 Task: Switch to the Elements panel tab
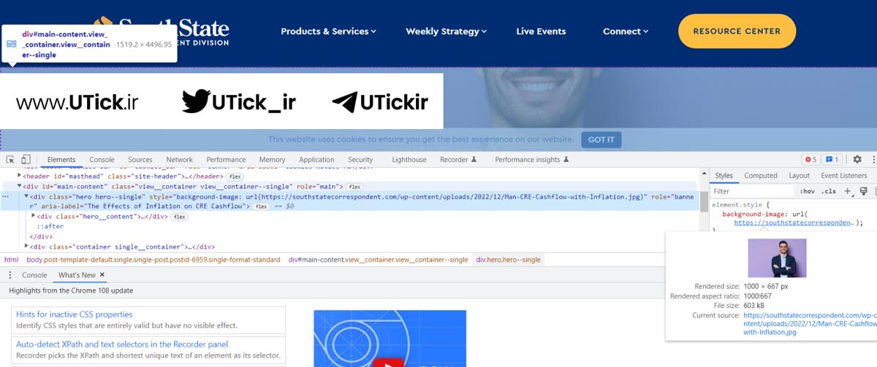[61, 159]
